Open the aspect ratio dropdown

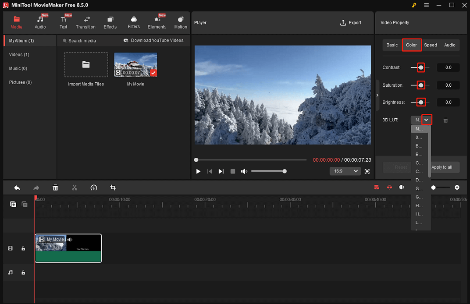(345, 171)
